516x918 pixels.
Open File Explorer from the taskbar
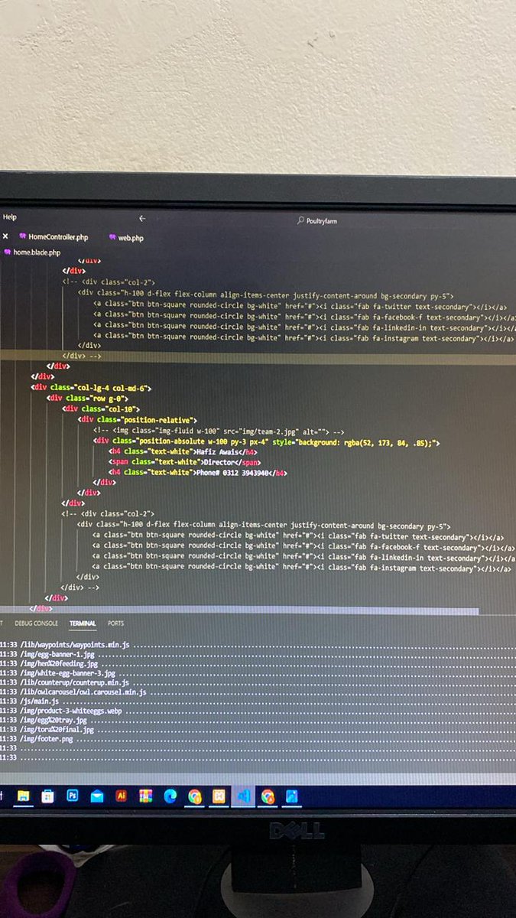[x=24, y=796]
